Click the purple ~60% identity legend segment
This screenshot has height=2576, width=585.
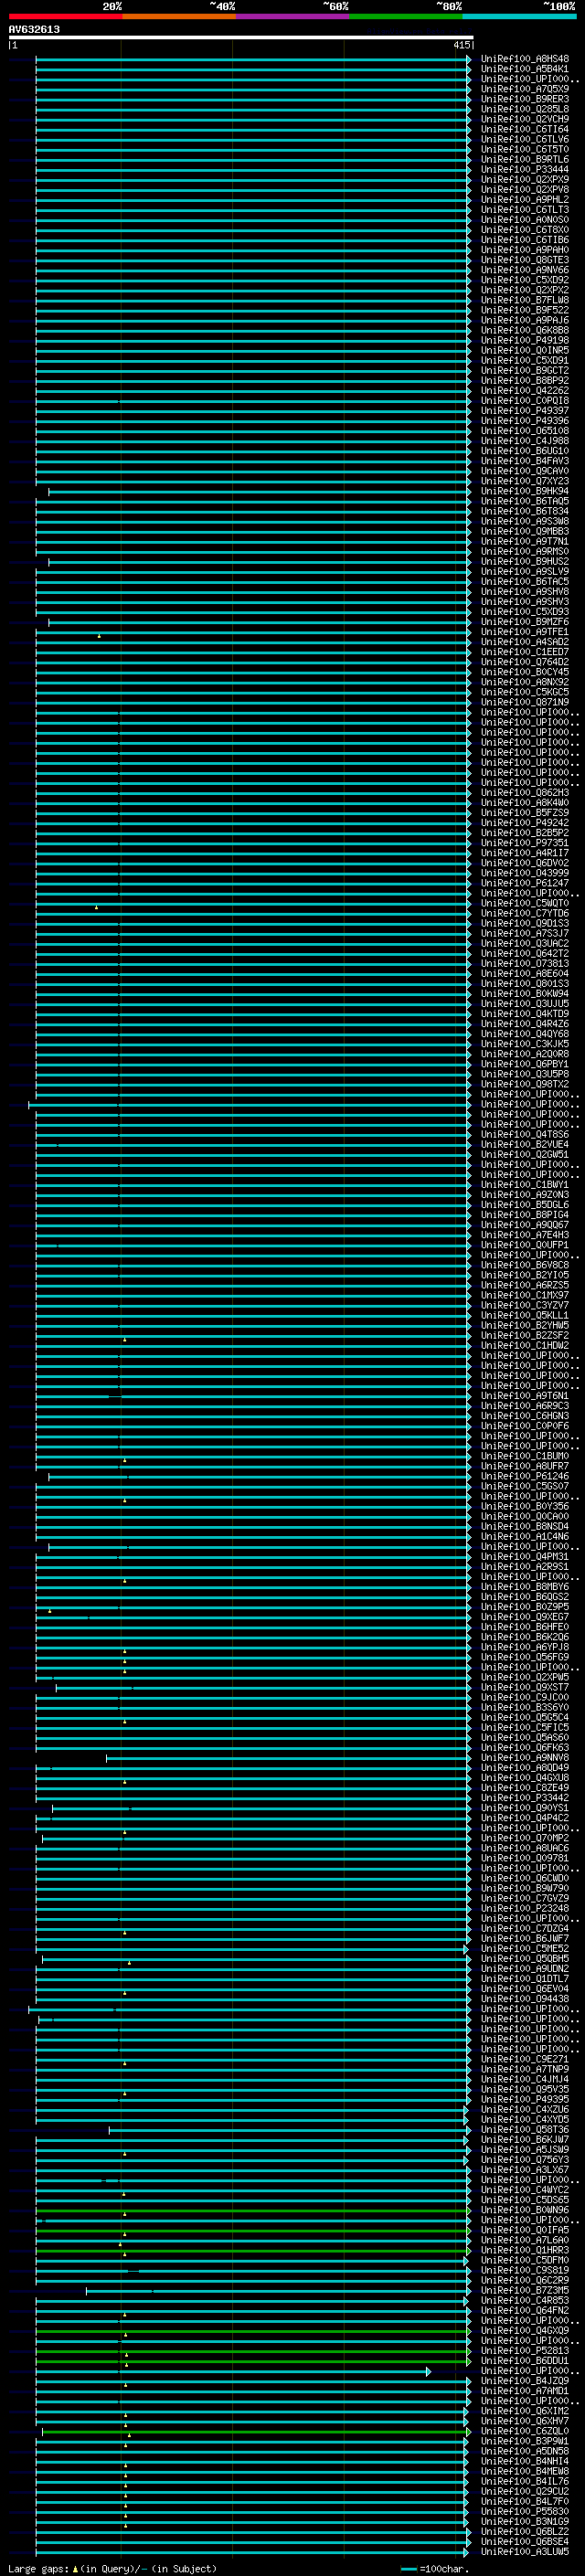pos(292,16)
